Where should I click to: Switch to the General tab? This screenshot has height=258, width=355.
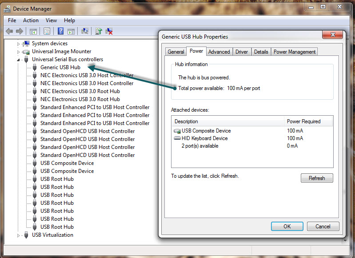(176, 52)
